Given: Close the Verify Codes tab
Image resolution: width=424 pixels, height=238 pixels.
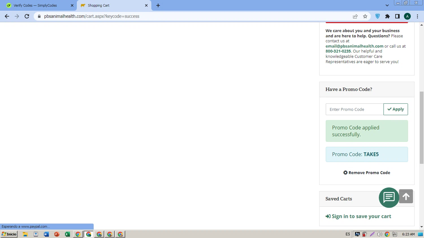Looking at the screenshot, I should pos(72,5).
